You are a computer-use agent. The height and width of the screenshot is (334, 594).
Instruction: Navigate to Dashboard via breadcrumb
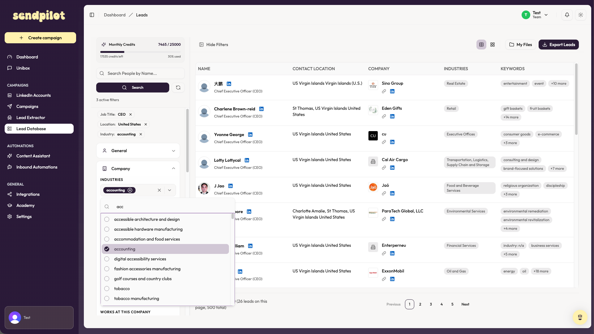click(x=114, y=15)
